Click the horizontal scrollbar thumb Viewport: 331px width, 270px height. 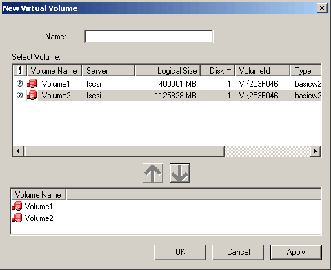[x=124, y=151]
